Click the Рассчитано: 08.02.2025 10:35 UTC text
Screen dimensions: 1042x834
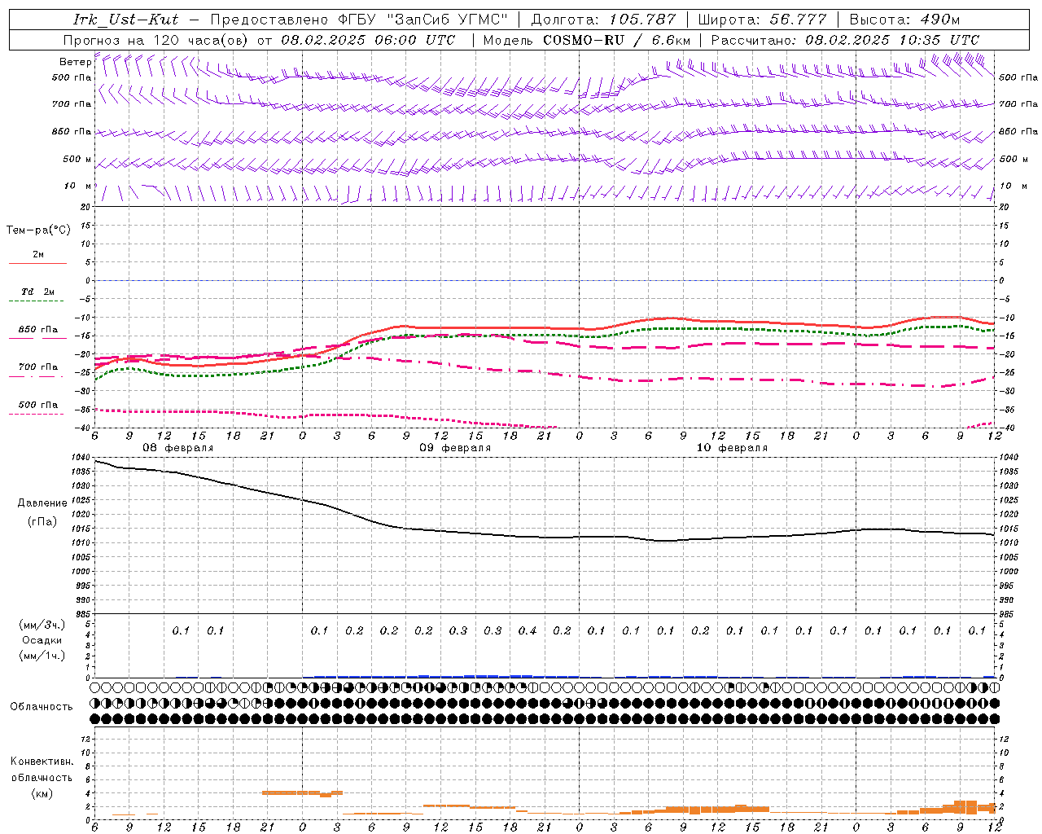tap(845, 40)
